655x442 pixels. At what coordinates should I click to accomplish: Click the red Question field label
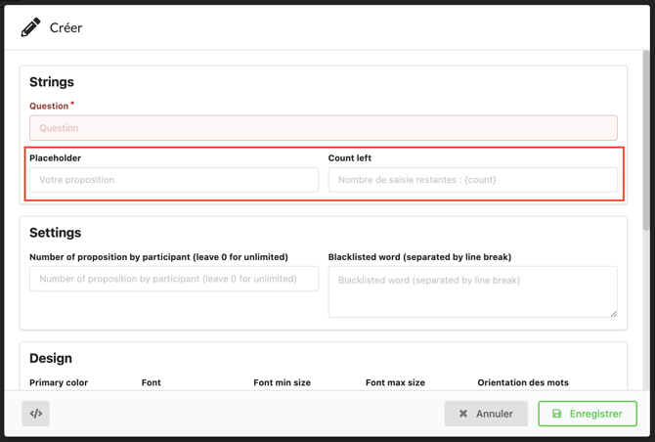pos(49,106)
